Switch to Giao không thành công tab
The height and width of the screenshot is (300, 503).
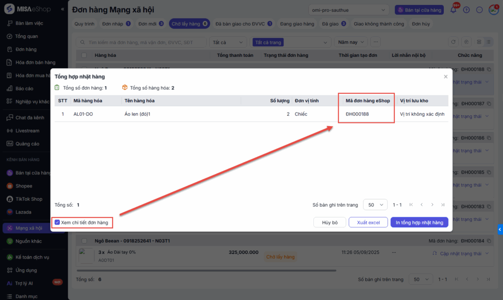379,24
